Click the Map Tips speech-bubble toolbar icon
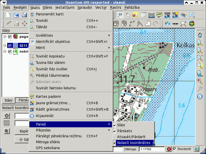The width and height of the screenshot is (206, 154). coord(159,15)
